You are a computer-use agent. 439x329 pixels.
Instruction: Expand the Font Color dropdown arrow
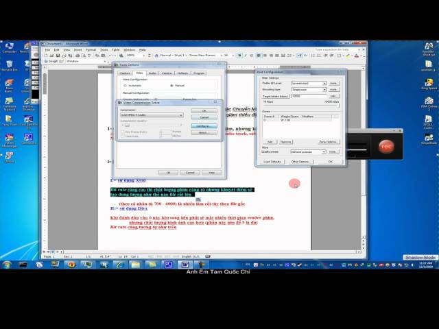click(361, 56)
